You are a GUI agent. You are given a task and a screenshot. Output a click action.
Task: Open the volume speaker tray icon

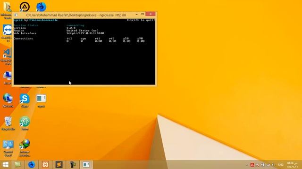pos(273,165)
